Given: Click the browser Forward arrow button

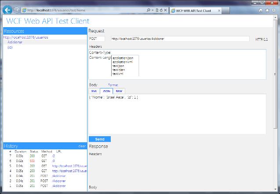Looking at the screenshot, I should point(17,10).
